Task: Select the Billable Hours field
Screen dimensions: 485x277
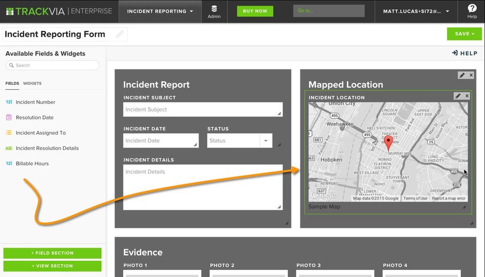Action: pyautogui.click(x=32, y=163)
